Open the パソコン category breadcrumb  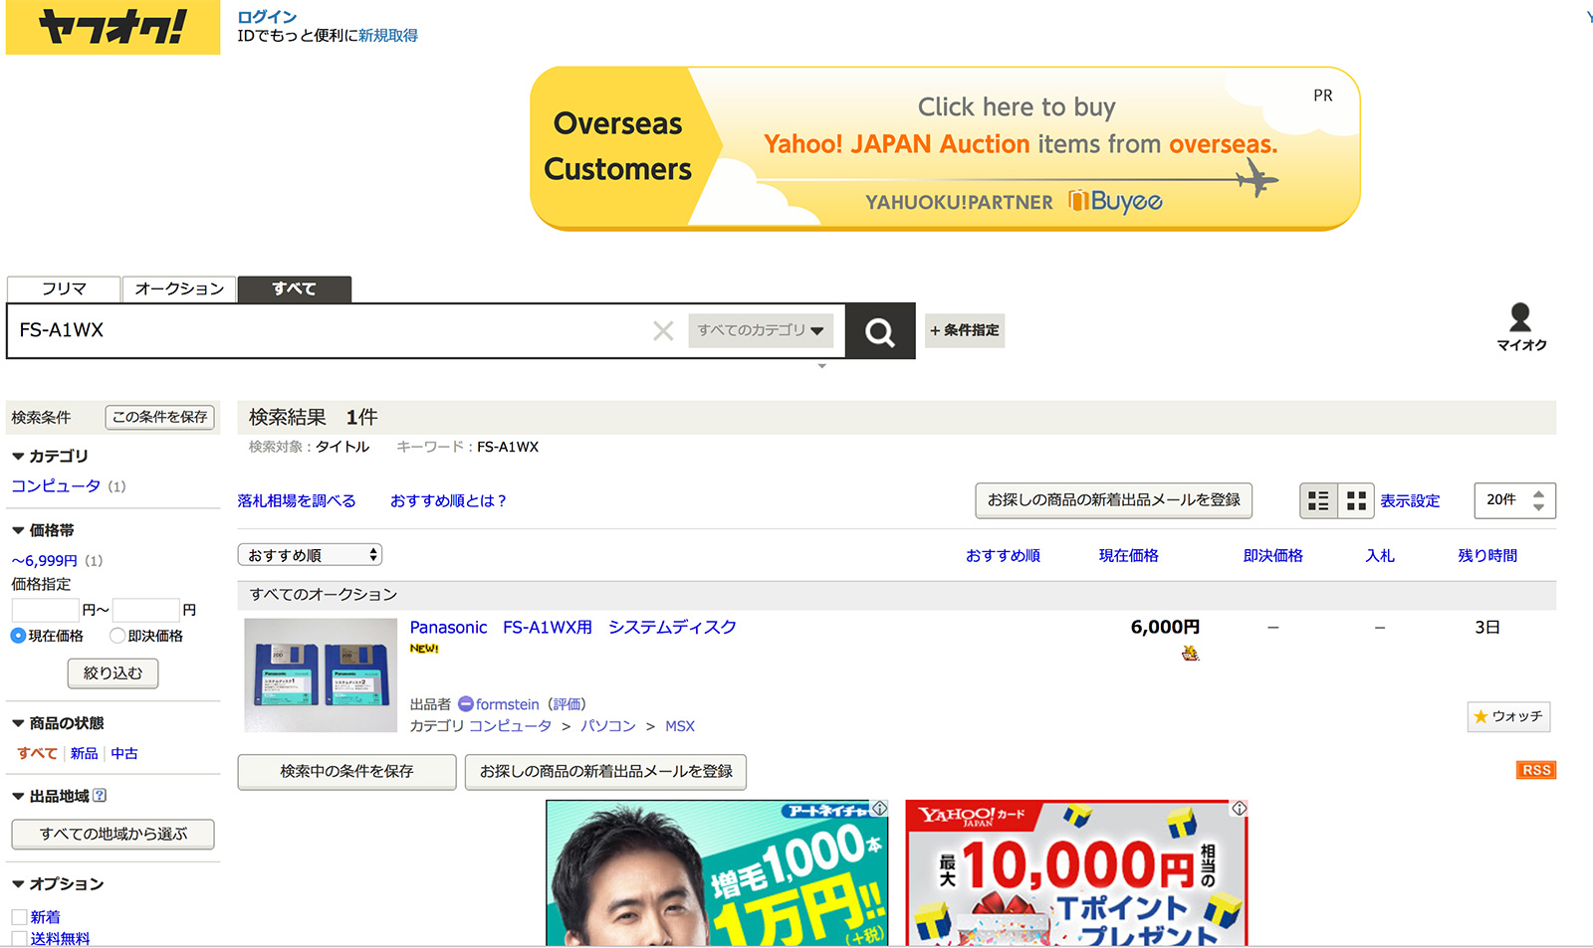(608, 727)
